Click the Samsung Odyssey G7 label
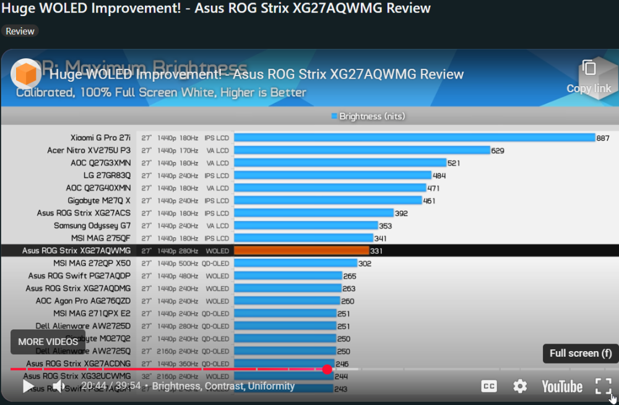The height and width of the screenshot is (405, 619). tap(92, 225)
